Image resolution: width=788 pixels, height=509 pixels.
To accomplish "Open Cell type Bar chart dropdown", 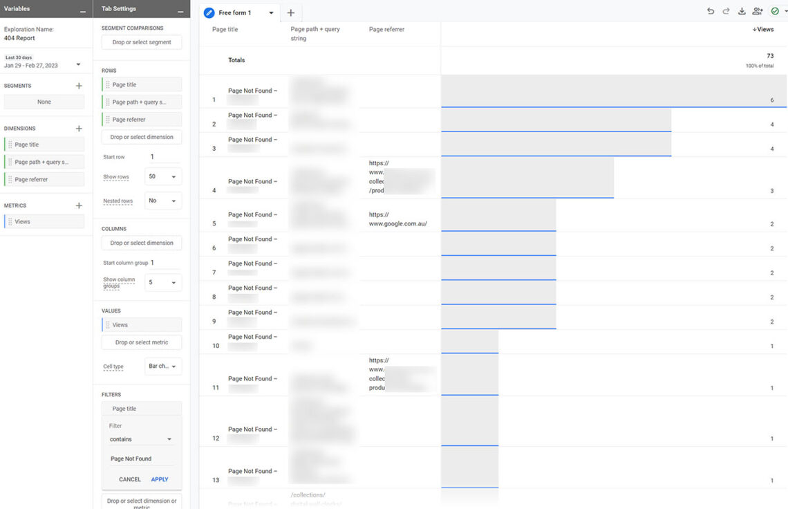I will pyautogui.click(x=163, y=366).
